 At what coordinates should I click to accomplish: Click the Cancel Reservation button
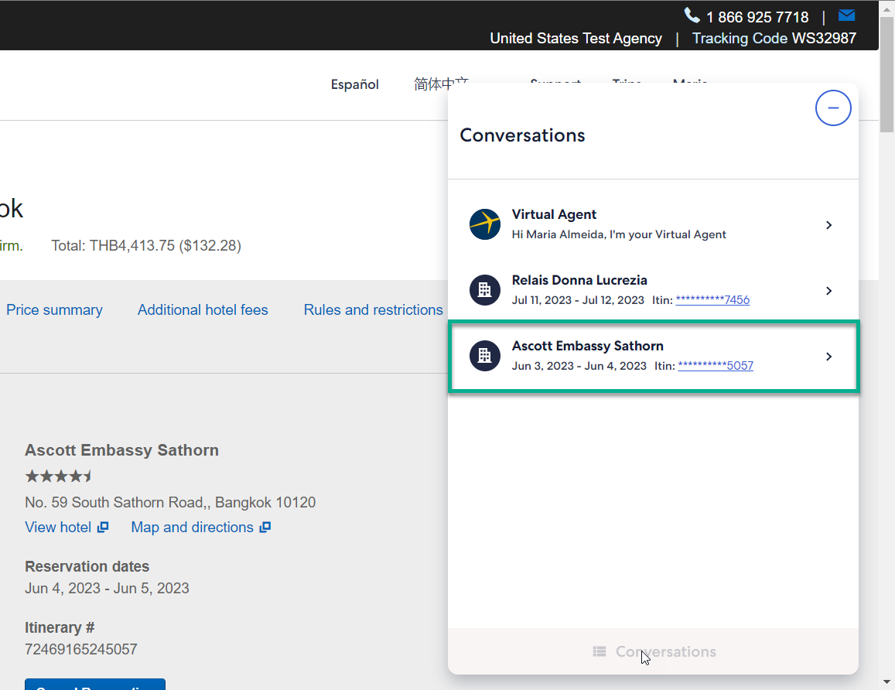[x=94, y=685]
